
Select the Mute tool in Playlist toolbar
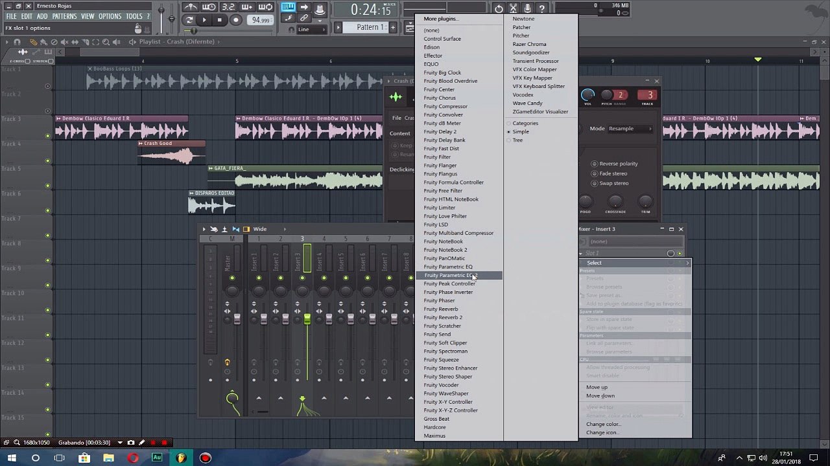click(x=64, y=42)
